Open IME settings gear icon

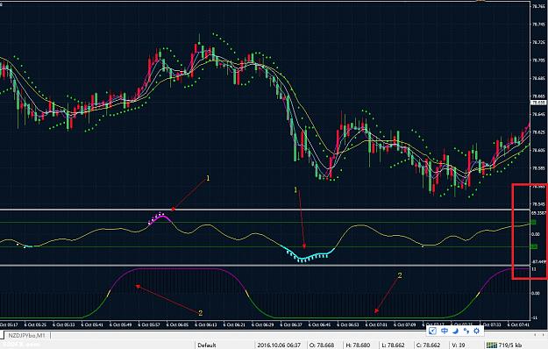coord(476,331)
